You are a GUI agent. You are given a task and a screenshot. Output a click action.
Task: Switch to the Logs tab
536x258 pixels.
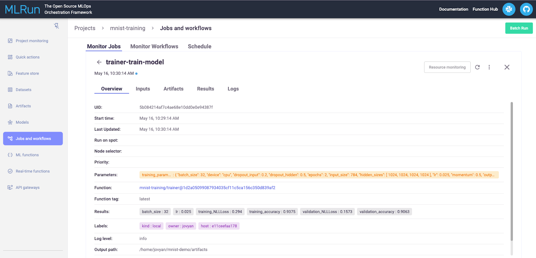233,89
